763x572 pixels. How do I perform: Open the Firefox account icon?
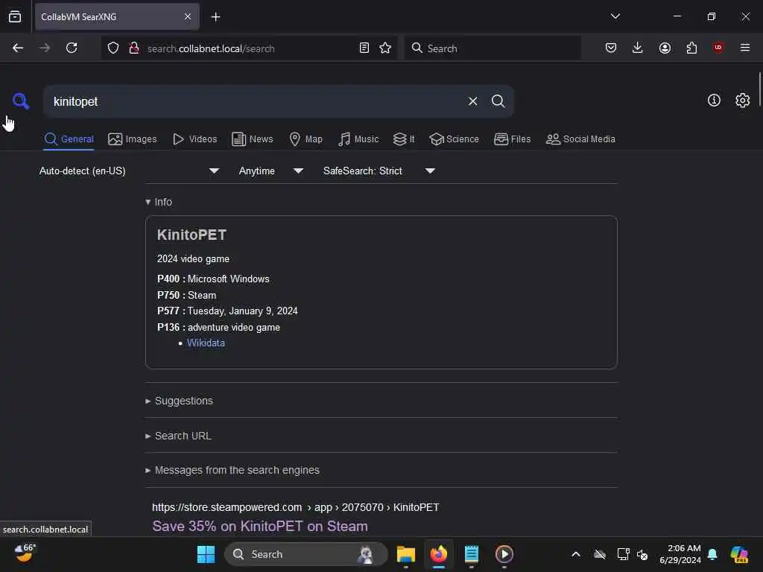tap(665, 48)
